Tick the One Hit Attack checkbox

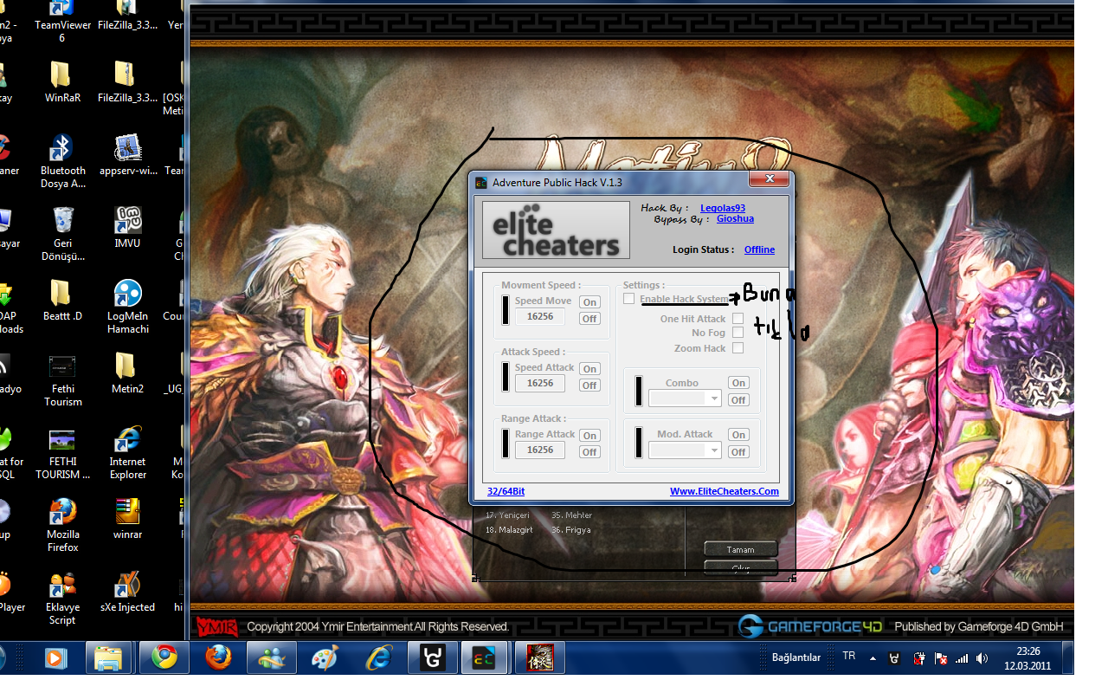[x=738, y=319]
